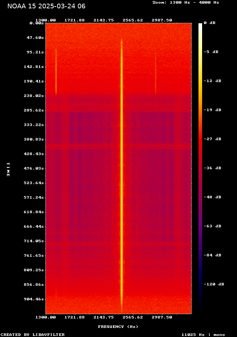Click colorbar label '-84 dB'
237x337 pixels.
tap(213, 255)
